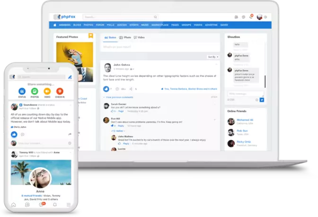
Task: Tap the Check-in icon on mobile
Action: coord(60,91)
